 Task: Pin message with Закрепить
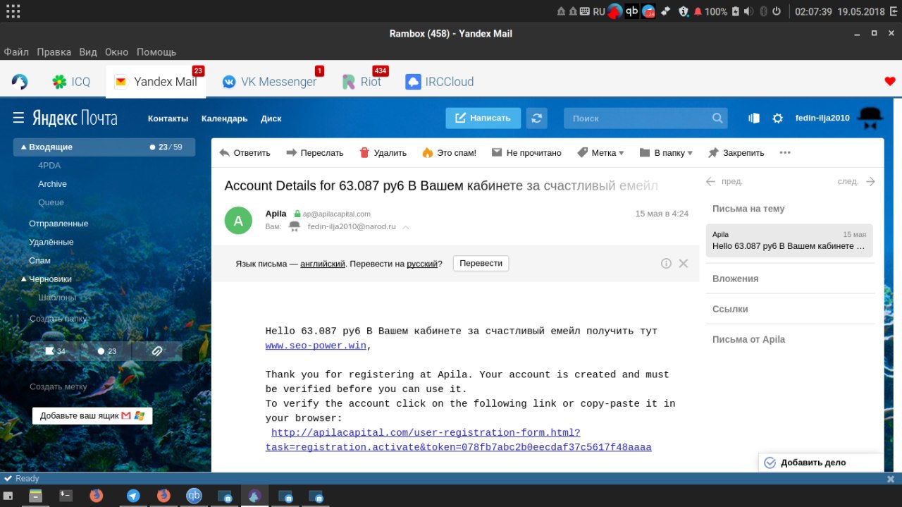[x=736, y=153]
